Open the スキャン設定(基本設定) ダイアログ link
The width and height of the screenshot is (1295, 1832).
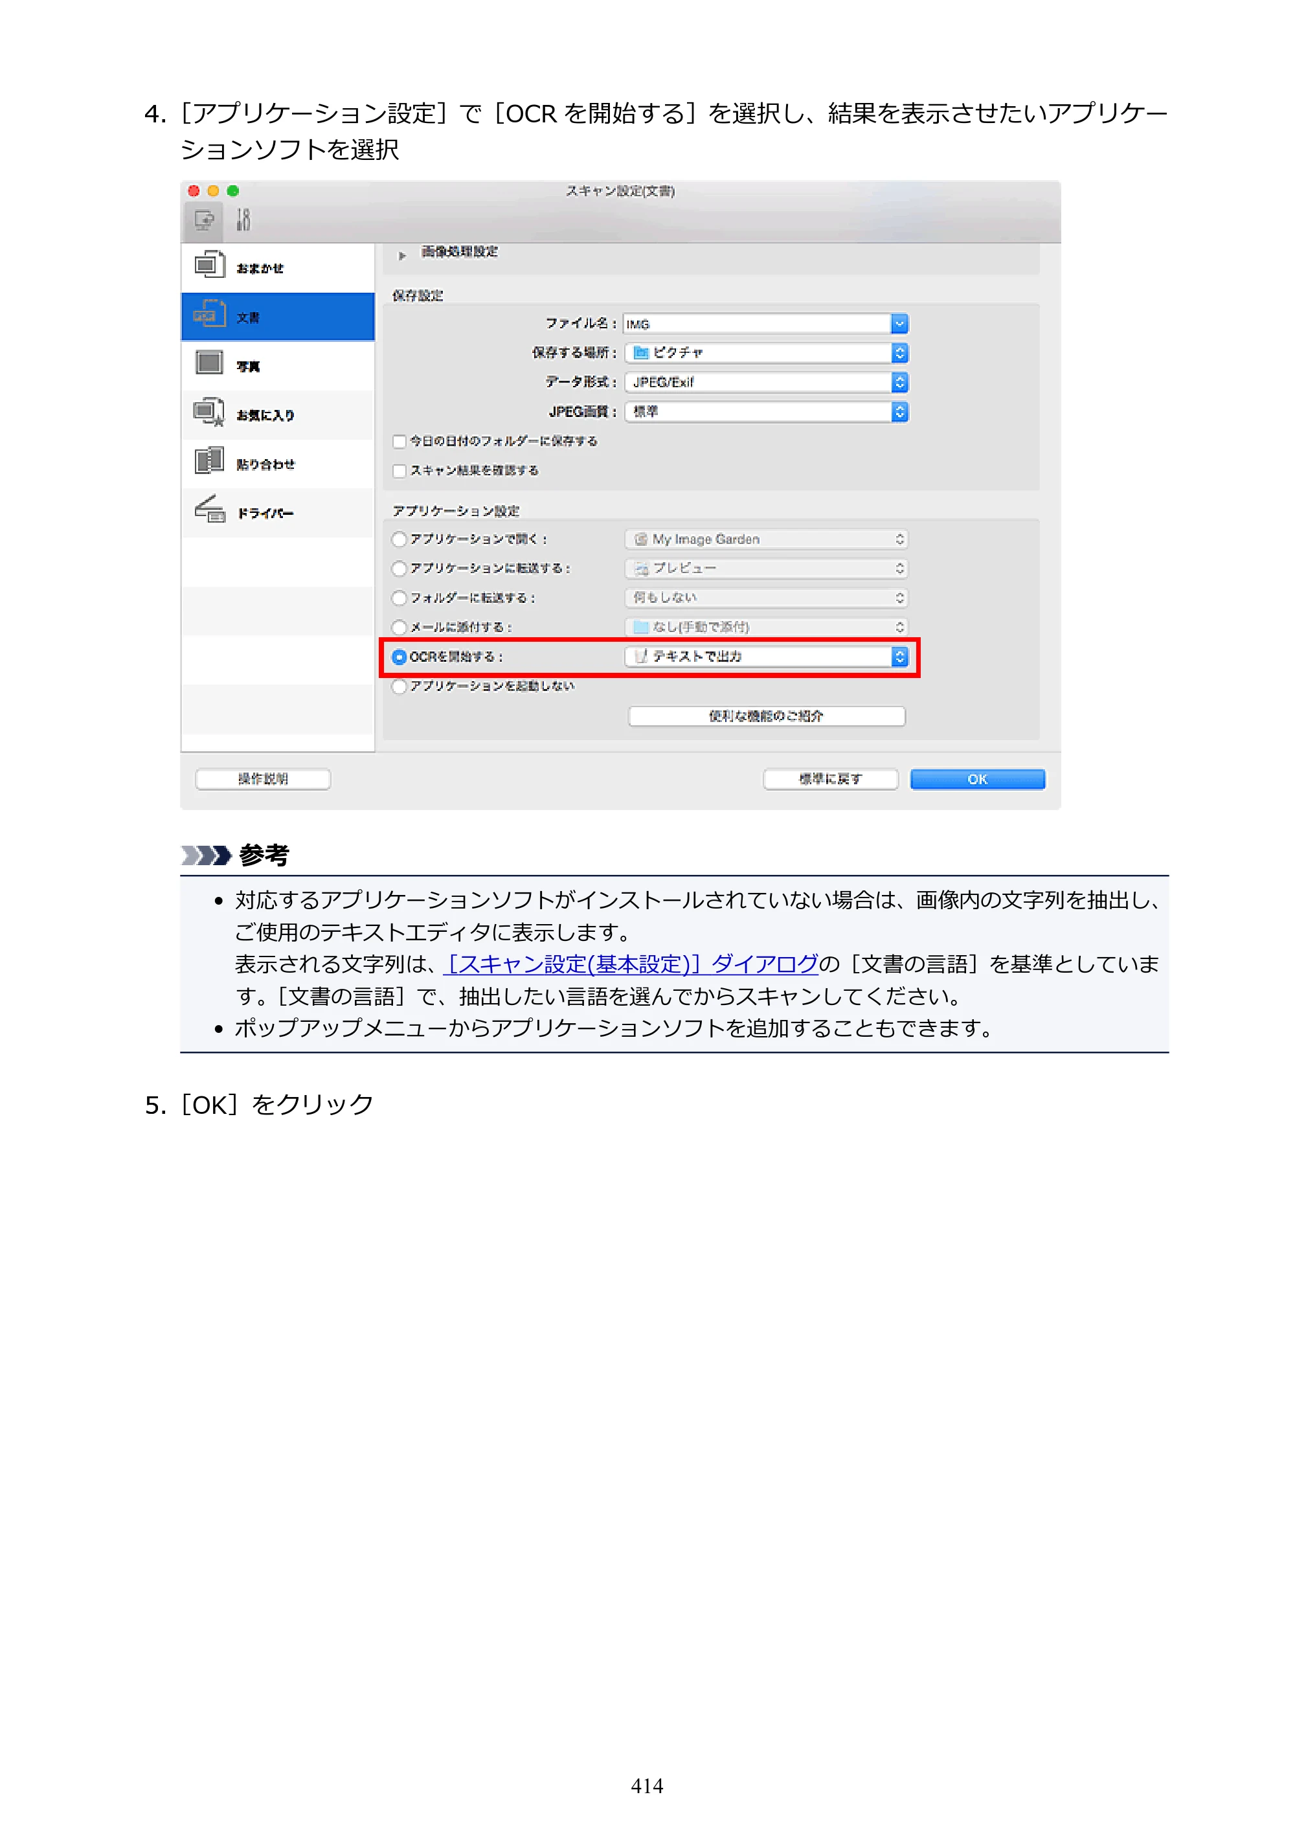[631, 965]
